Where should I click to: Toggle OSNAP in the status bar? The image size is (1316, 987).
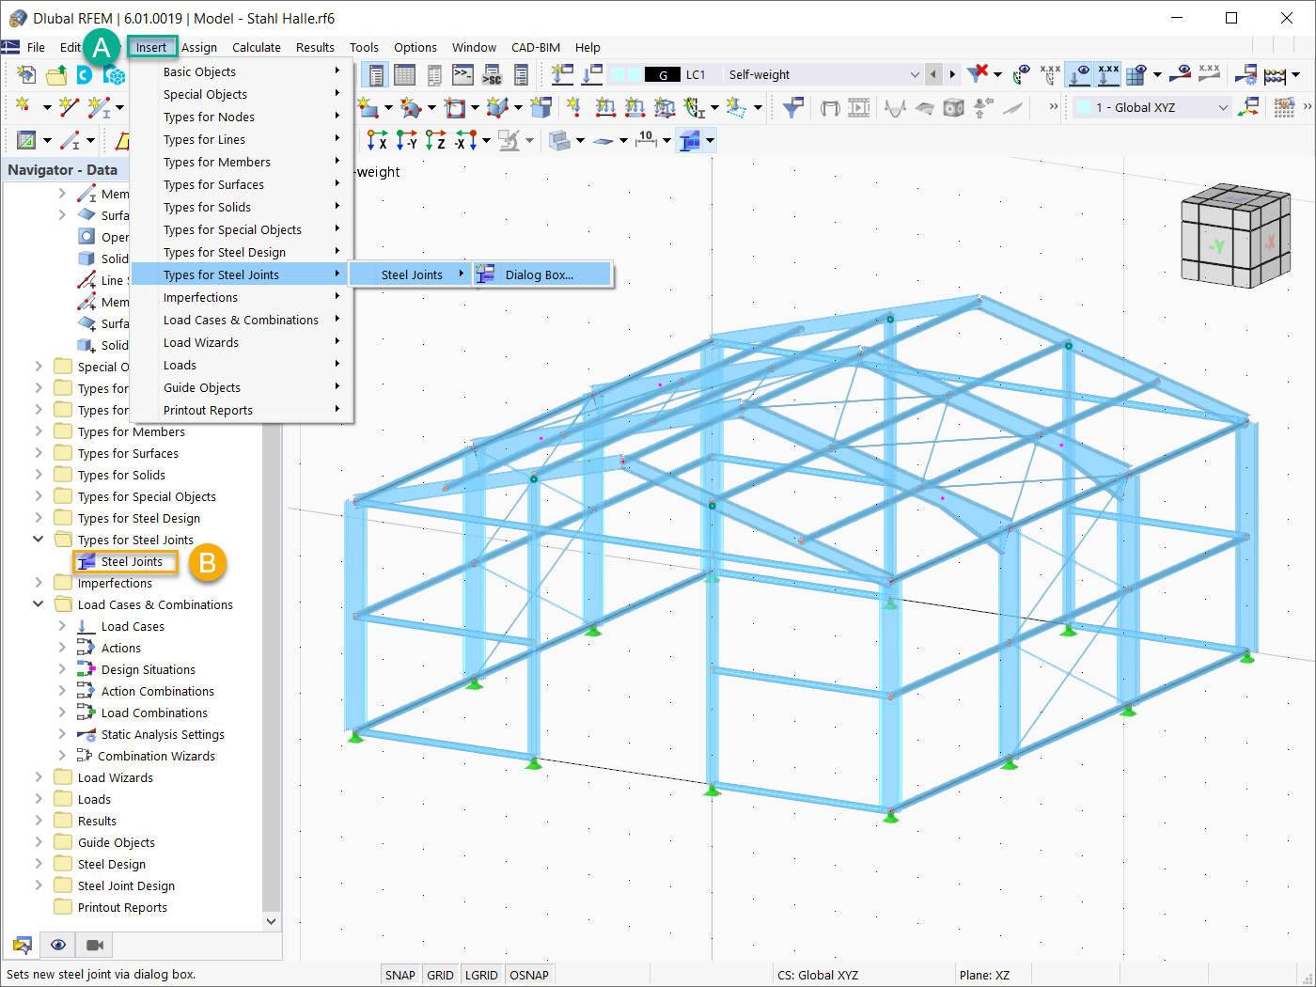click(x=529, y=975)
